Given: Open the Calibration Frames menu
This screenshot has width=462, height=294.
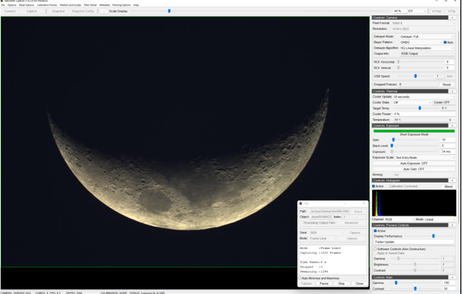Looking at the screenshot, I should click(47, 5).
